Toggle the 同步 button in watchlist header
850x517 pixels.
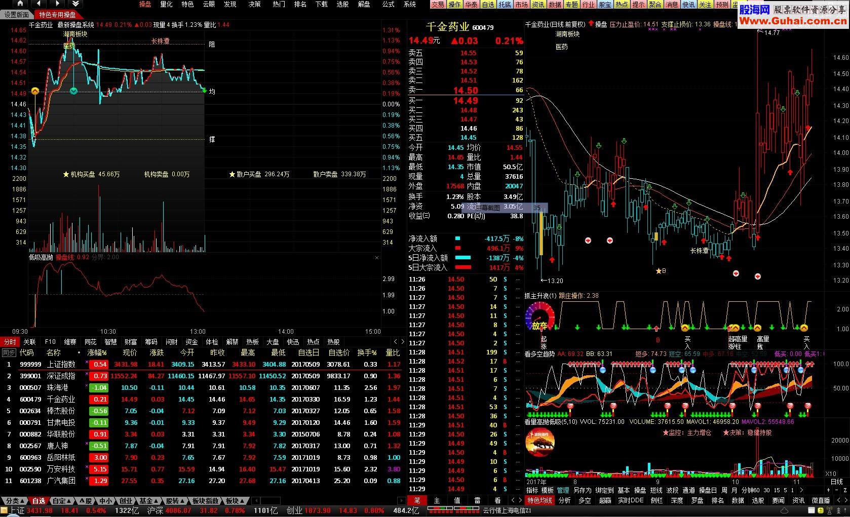[x=9, y=353]
